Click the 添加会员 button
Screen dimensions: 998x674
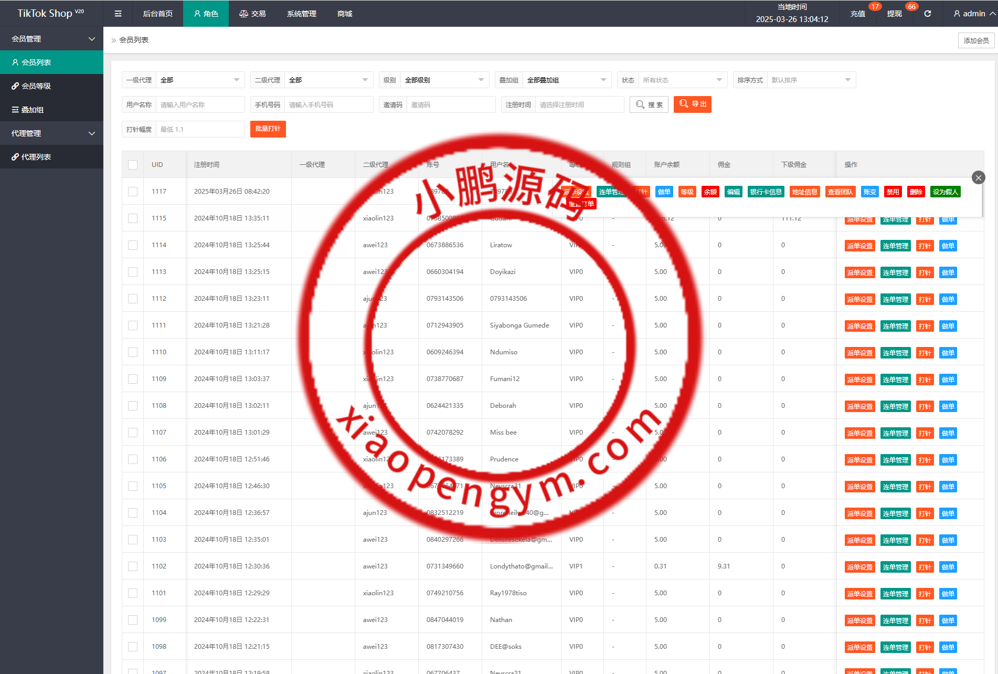pos(976,40)
